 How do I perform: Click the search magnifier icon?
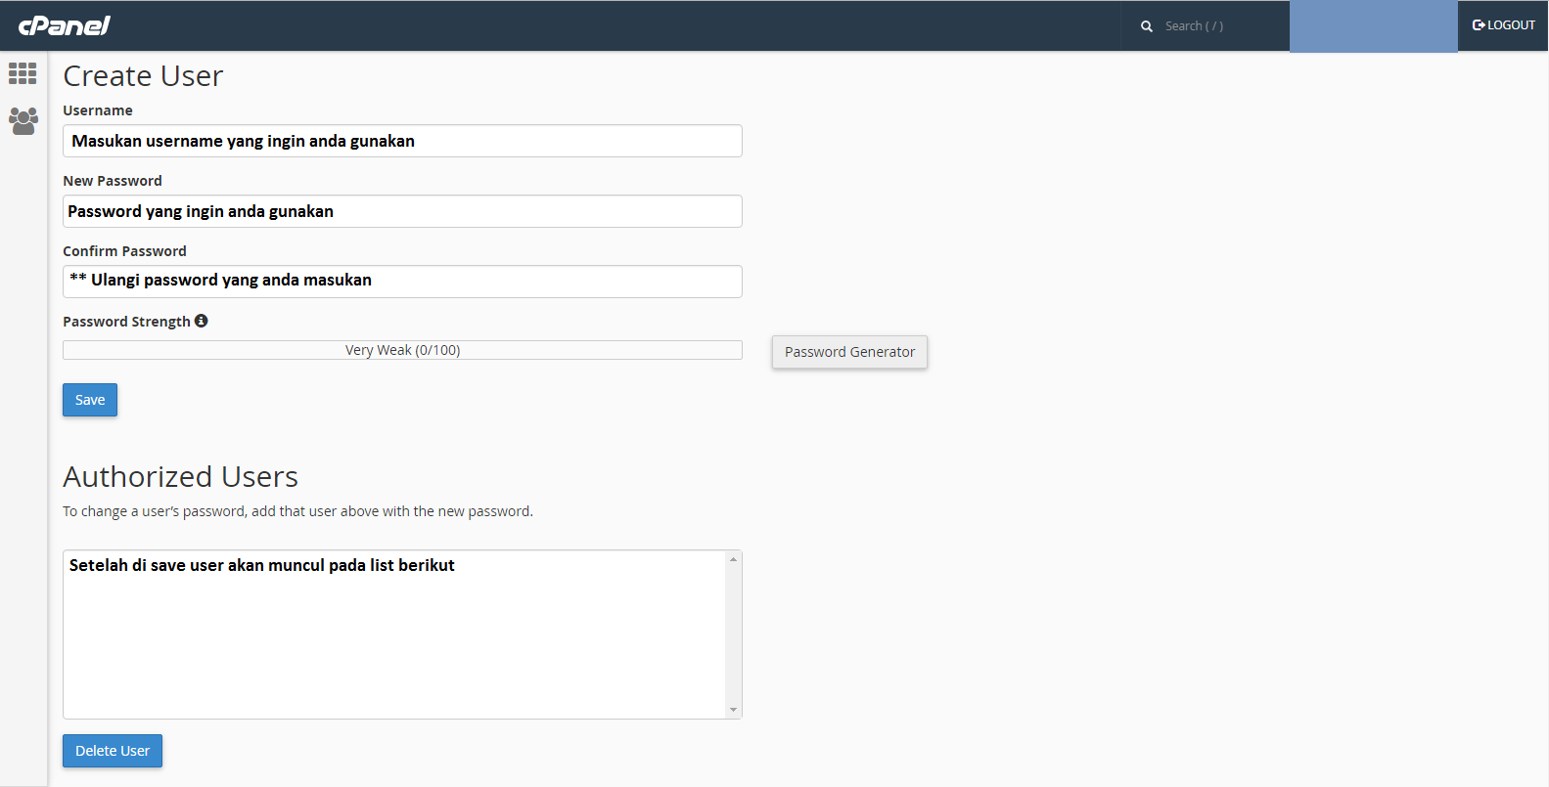1146,26
